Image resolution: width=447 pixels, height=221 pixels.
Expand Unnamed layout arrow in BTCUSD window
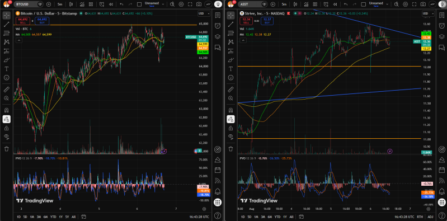[x=163, y=4]
